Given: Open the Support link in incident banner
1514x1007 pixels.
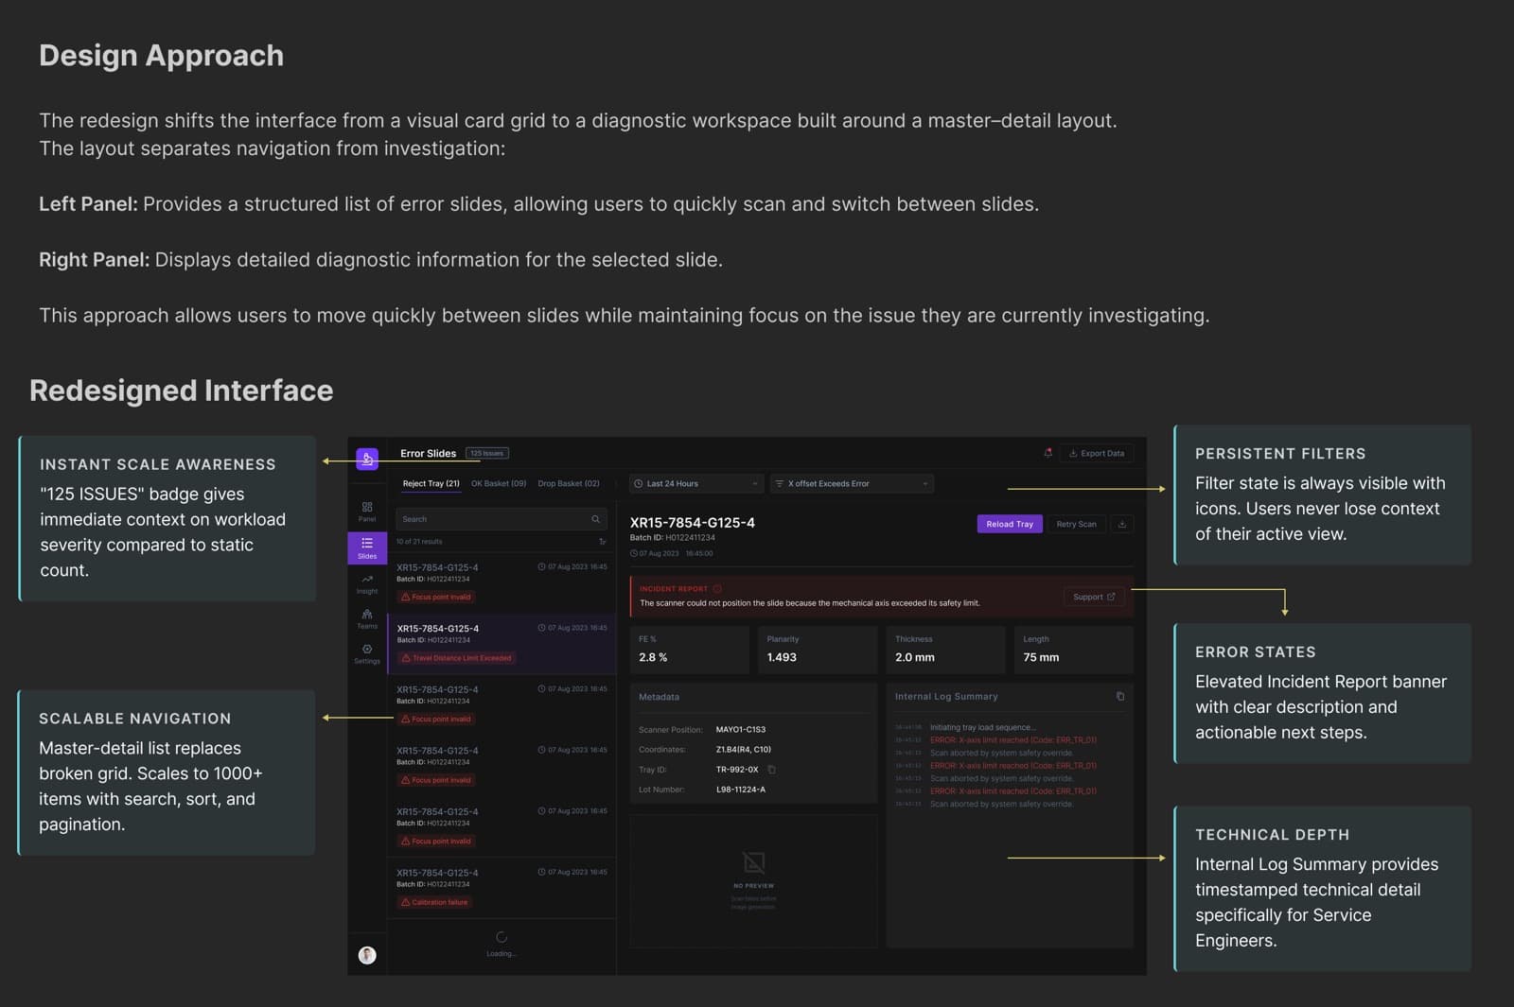Looking at the screenshot, I should (x=1094, y=597).
